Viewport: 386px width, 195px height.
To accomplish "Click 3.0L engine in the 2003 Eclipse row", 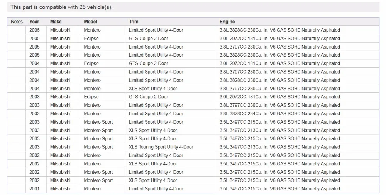I will (279, 97).
